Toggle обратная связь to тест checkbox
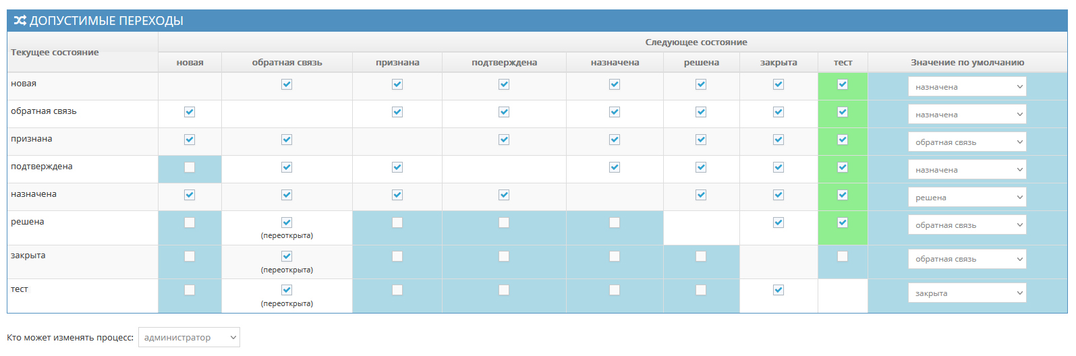The image size is (1076, 356). (843, 112)
